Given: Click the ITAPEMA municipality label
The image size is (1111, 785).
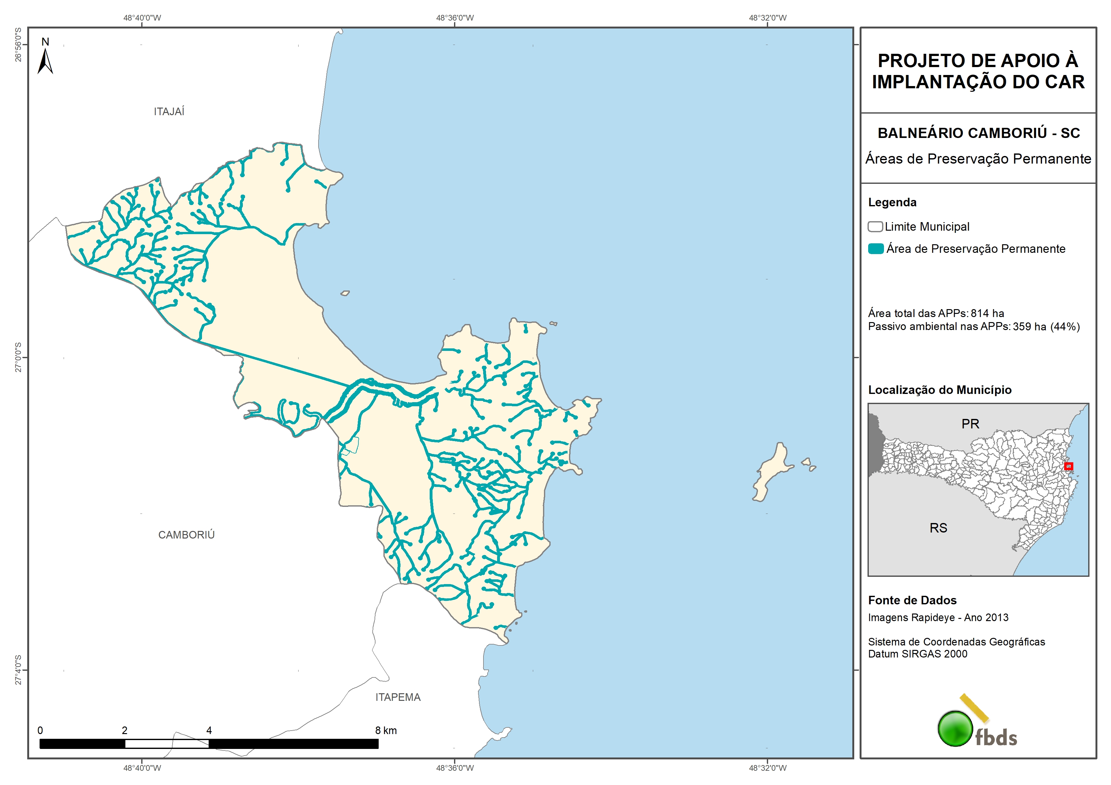Looking at the screenshot, I should pyautogui.click(x=398, y=697).
